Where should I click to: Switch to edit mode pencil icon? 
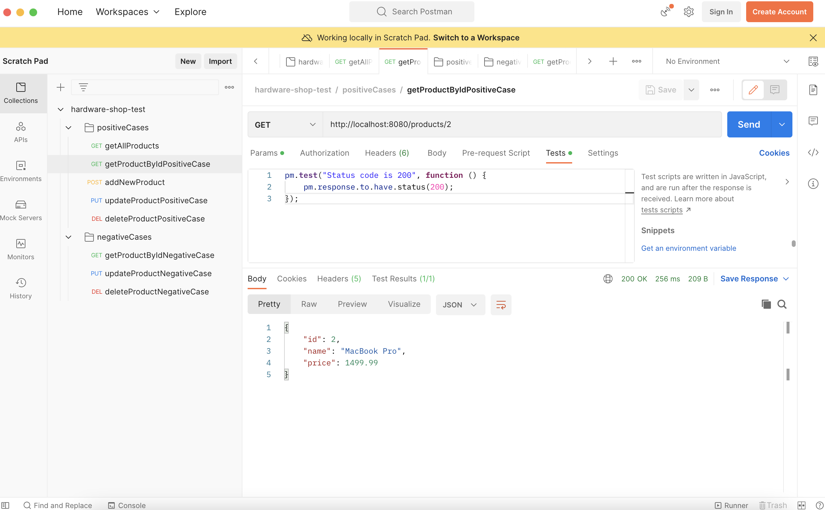(753, 90)
